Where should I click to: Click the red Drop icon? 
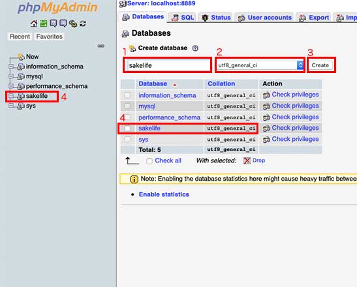point(247,160)
